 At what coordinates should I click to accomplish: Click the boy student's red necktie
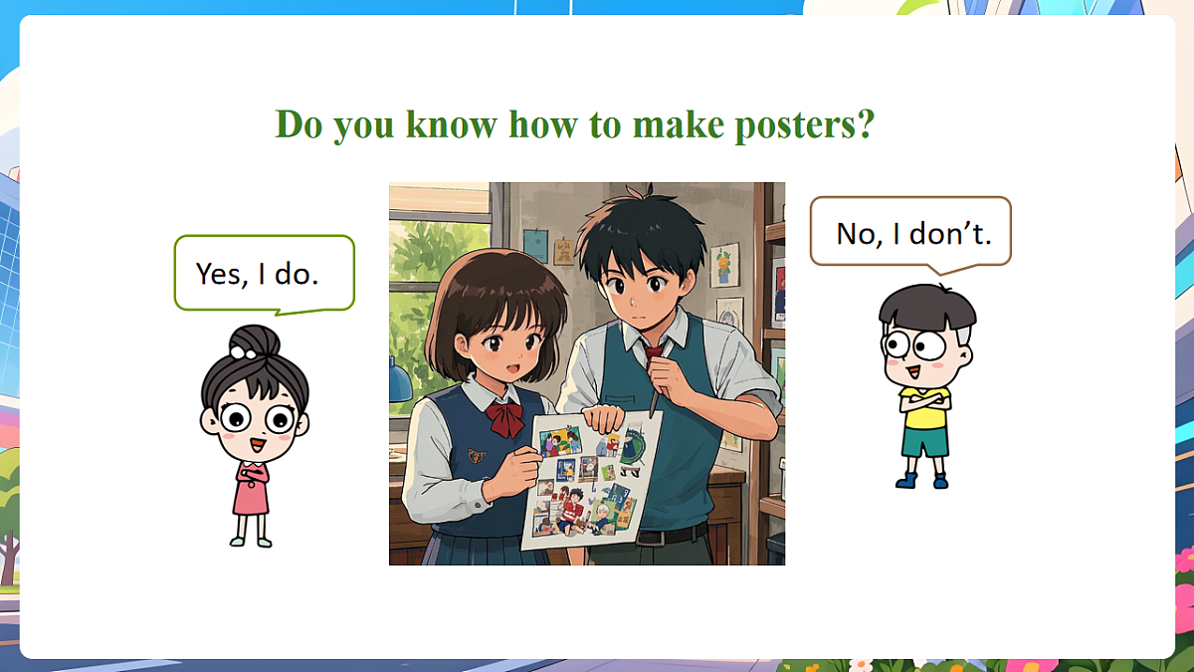653,352
